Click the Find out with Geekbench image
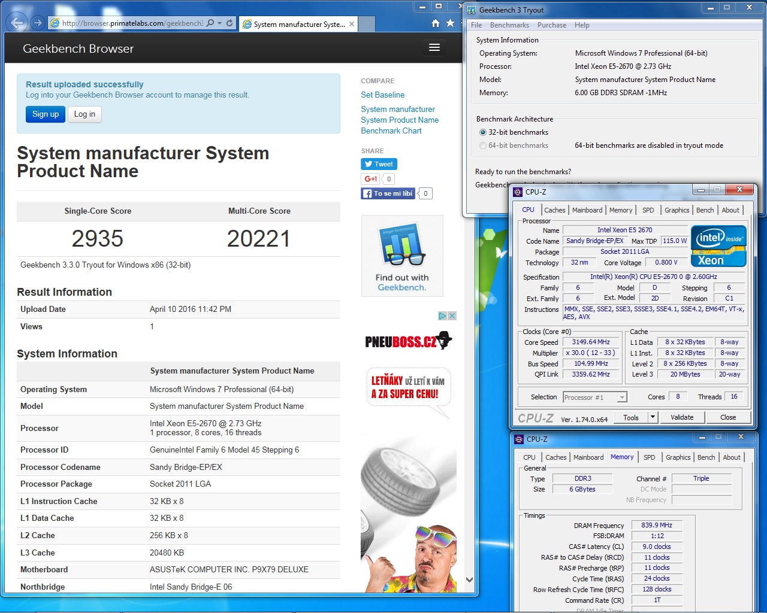Screen dimensions: 767x613 [x=402, y=256]
